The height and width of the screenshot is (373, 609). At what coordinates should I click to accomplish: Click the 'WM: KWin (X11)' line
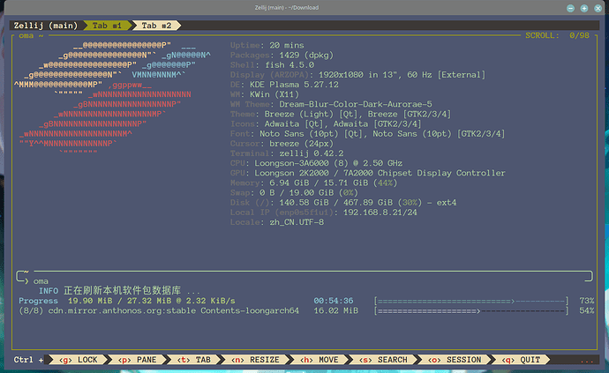click(265, 94)
